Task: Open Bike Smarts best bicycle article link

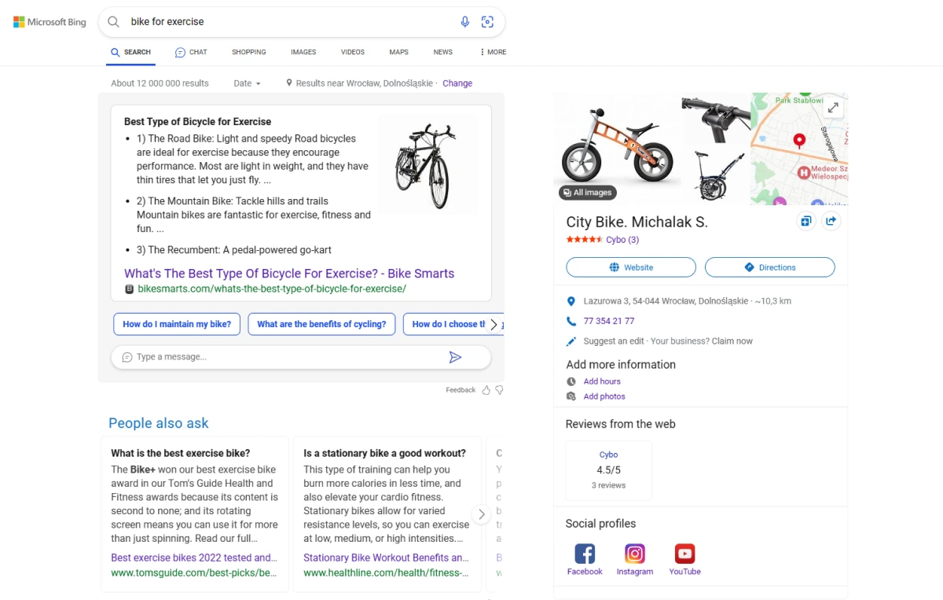Action: 289,274
